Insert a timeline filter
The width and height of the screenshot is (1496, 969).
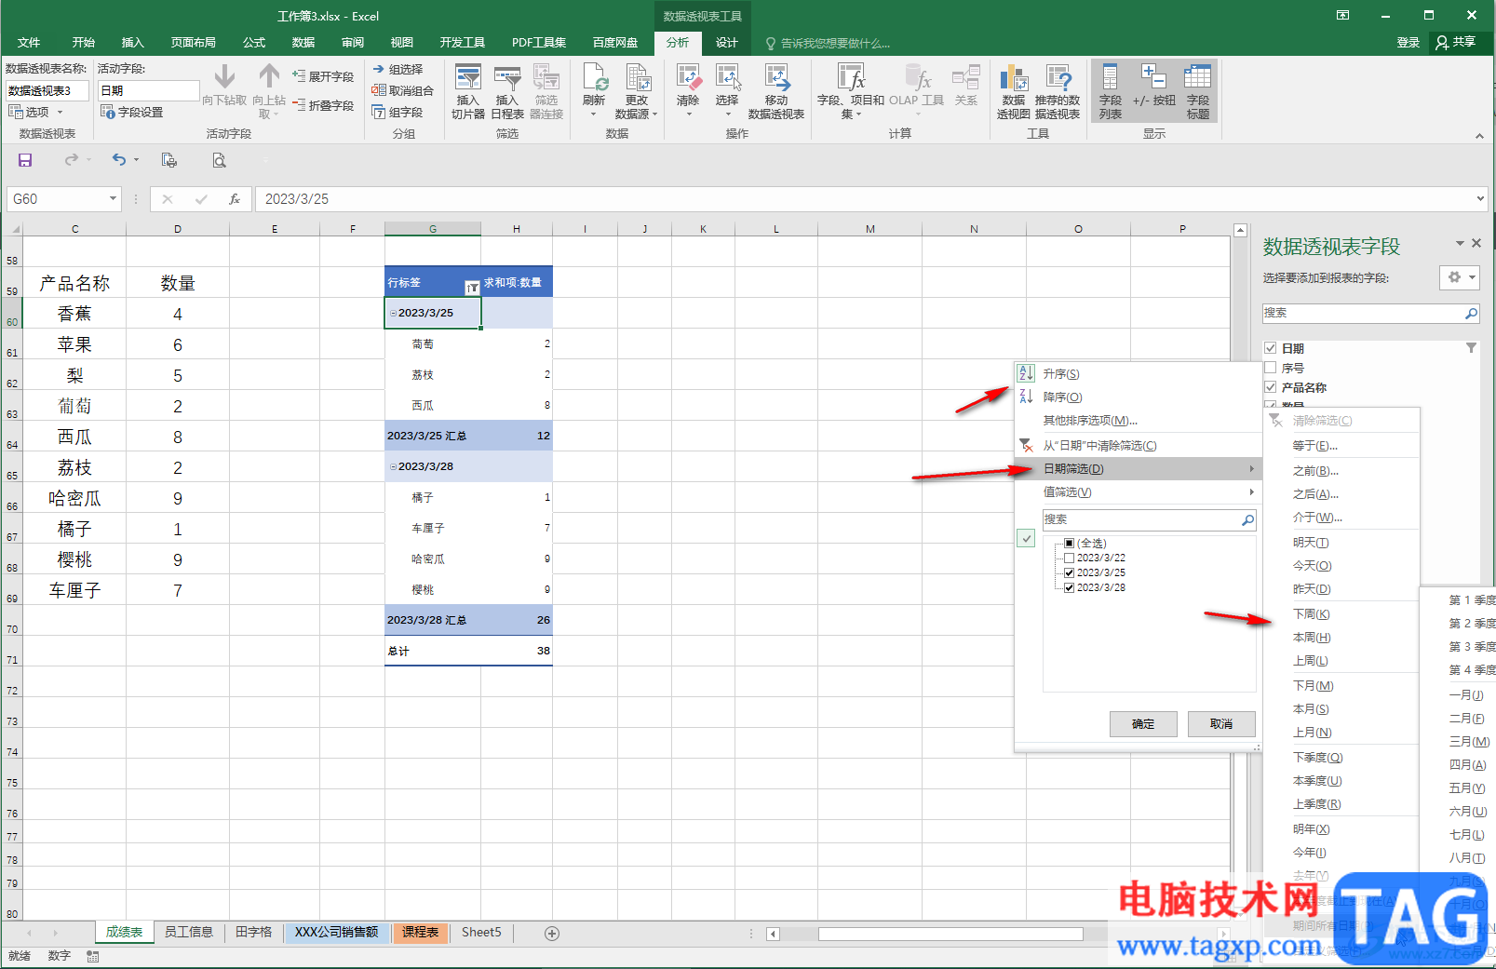coord(507,91)
